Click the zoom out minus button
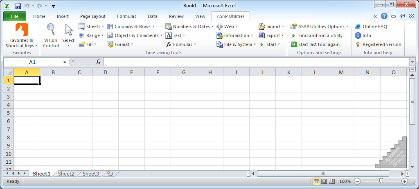The width and height of the screenshot is (419, 189). tap(357, 181)
